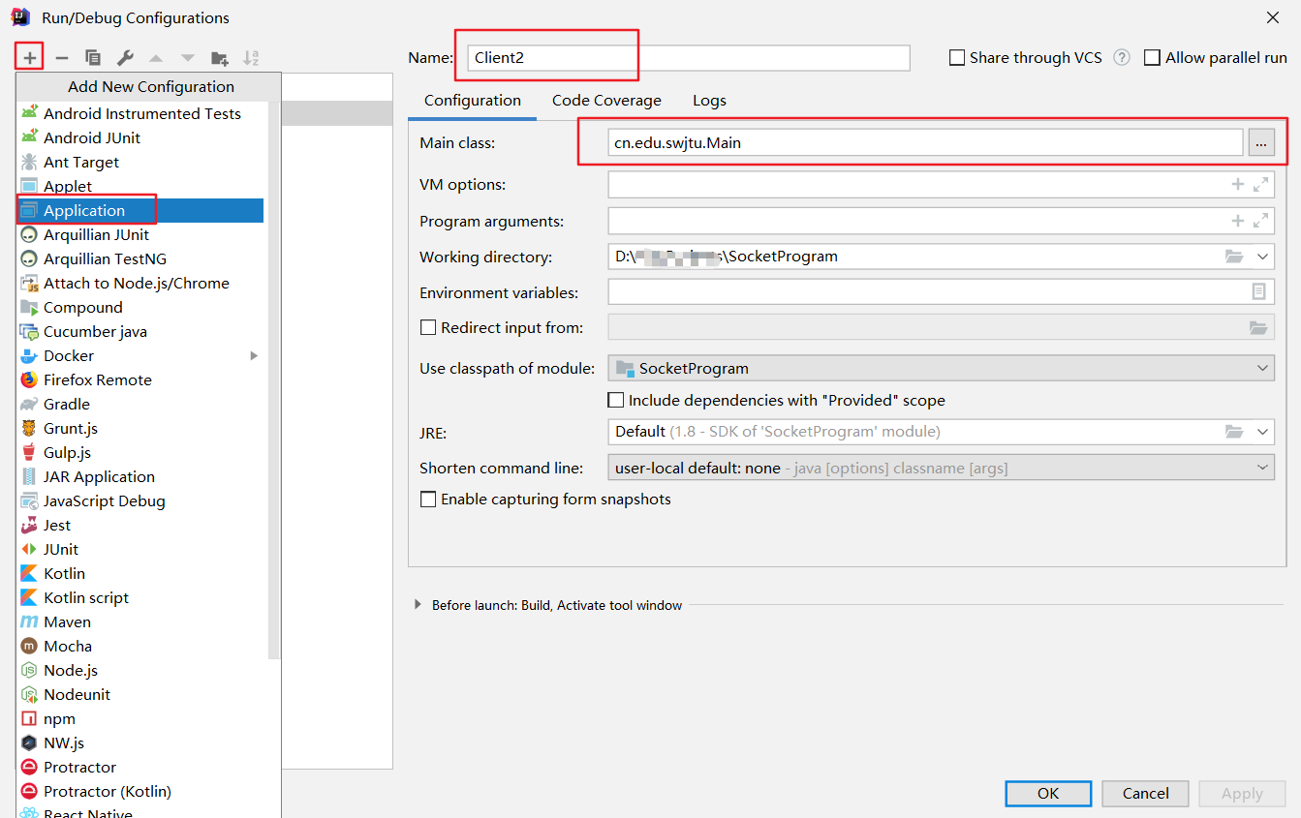Click the expand icon in VM options field

tap(1260, 184)
